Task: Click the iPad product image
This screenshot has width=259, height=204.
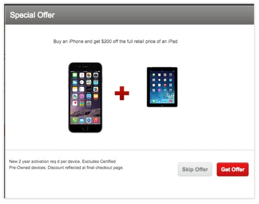Action: pos(162,87)
